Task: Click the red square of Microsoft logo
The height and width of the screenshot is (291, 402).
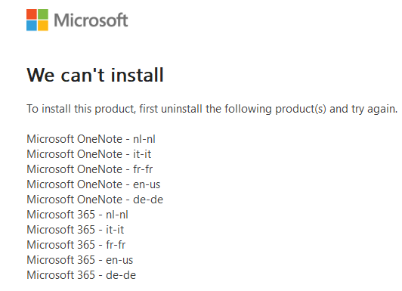Action: click(x=32, y=14)
